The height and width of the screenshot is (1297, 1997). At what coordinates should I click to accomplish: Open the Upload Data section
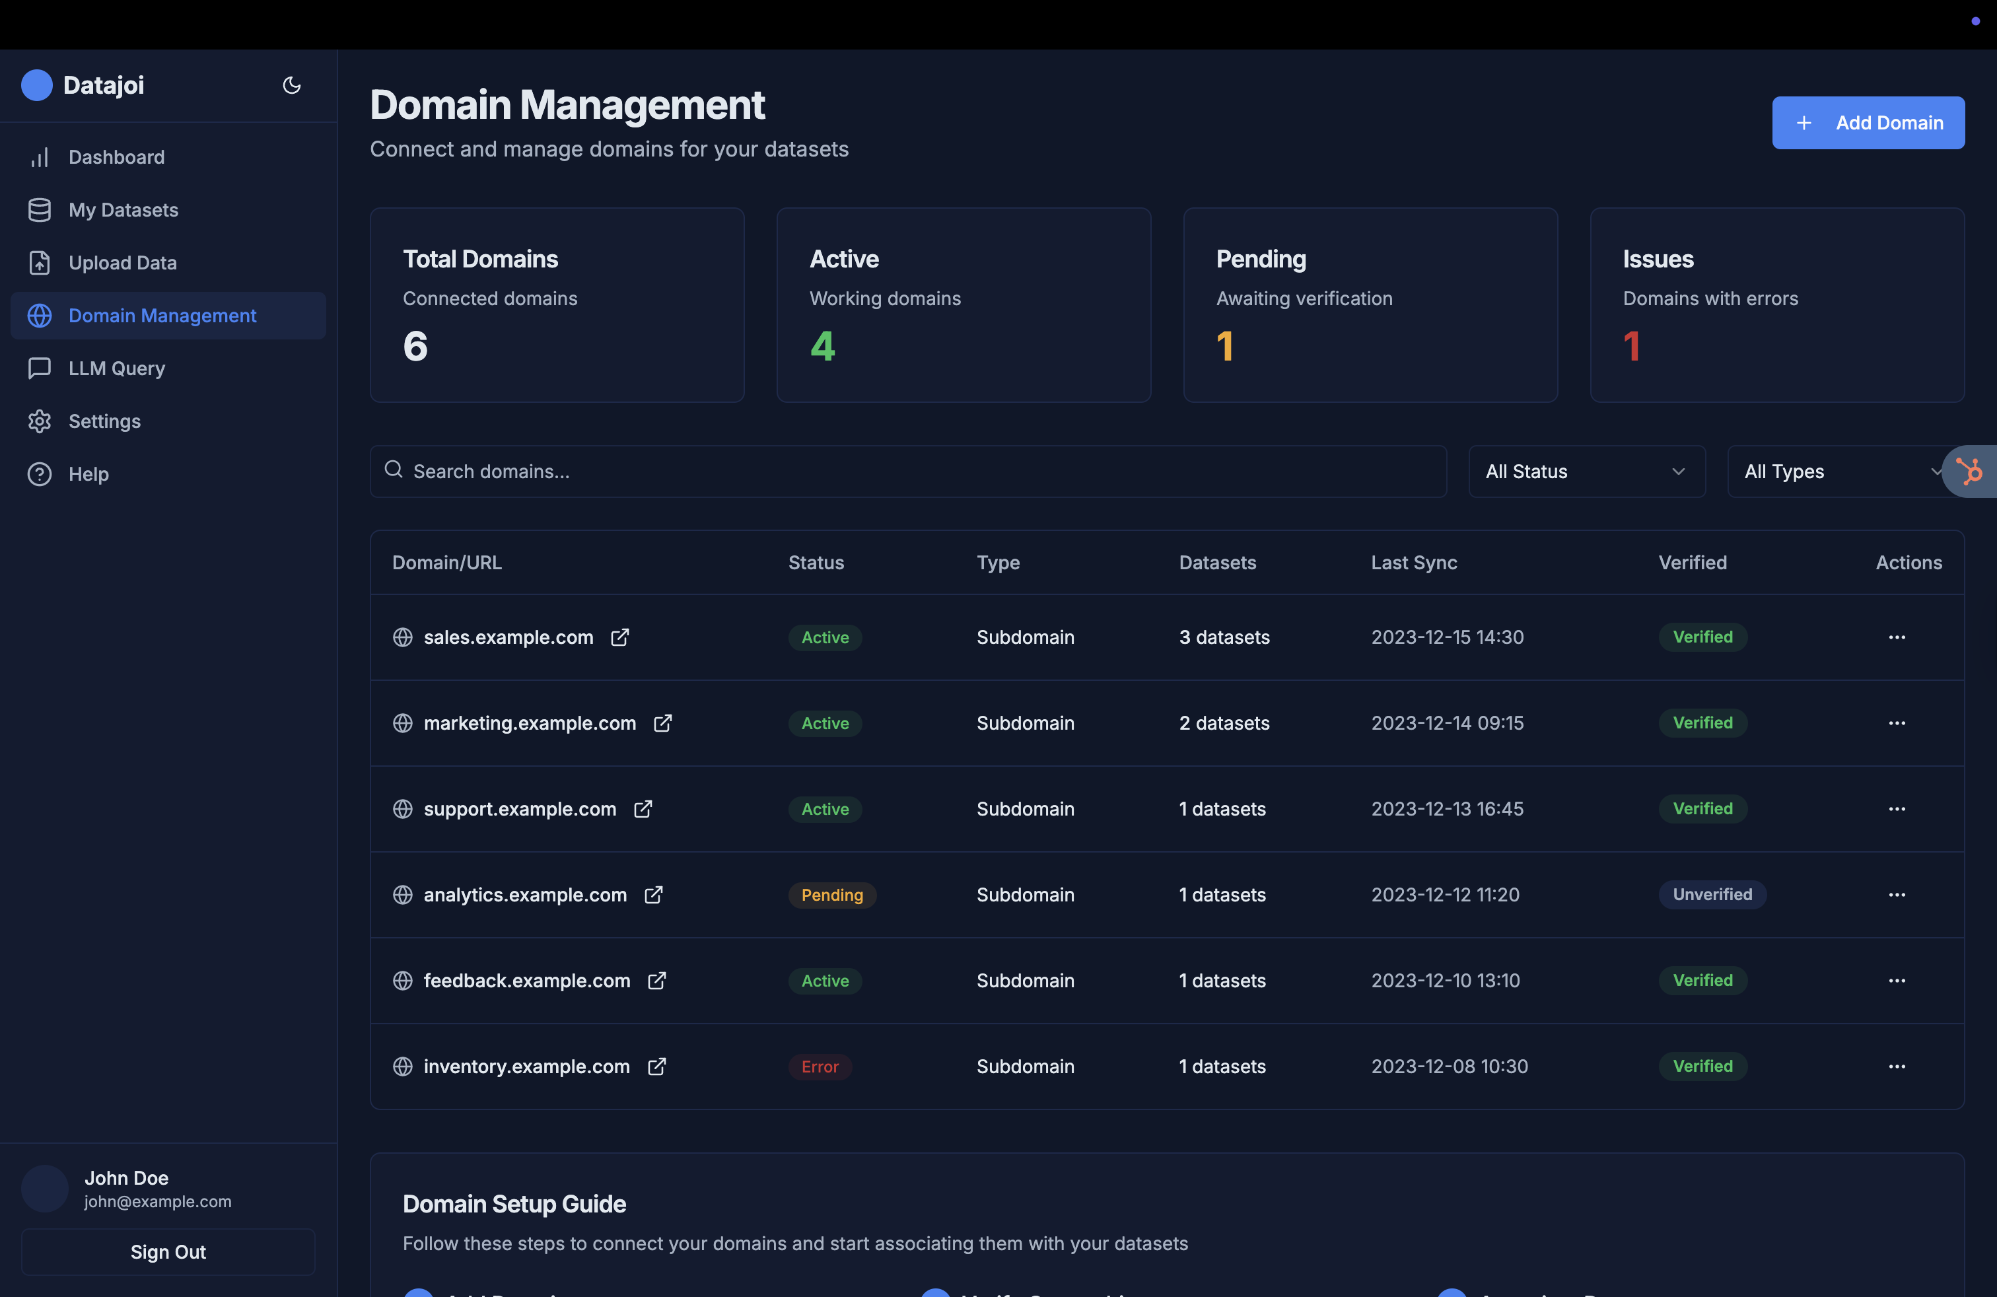pyautogui.click(x=123, y=263)
